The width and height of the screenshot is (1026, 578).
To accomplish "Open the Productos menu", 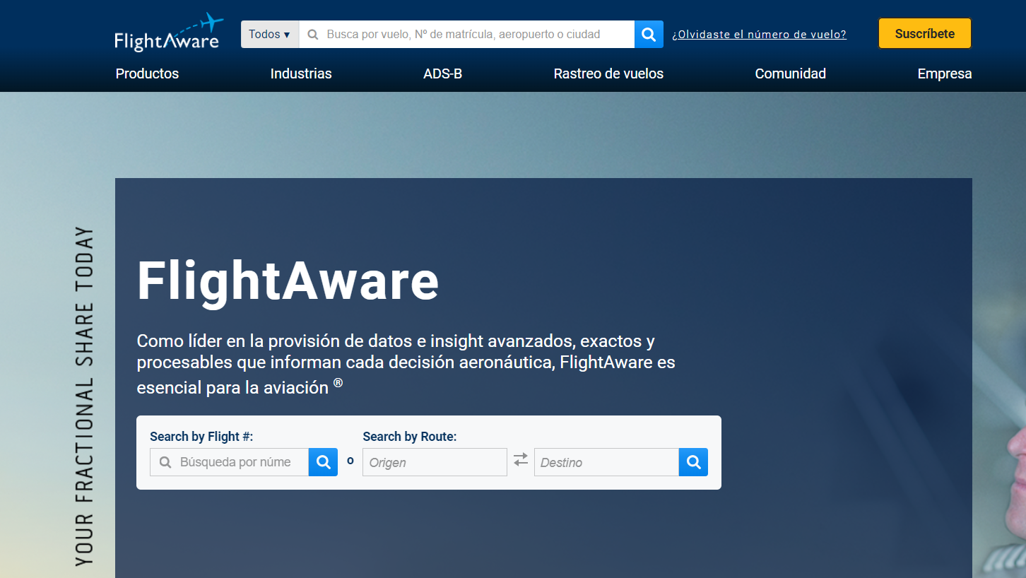I will coord(147,73).
